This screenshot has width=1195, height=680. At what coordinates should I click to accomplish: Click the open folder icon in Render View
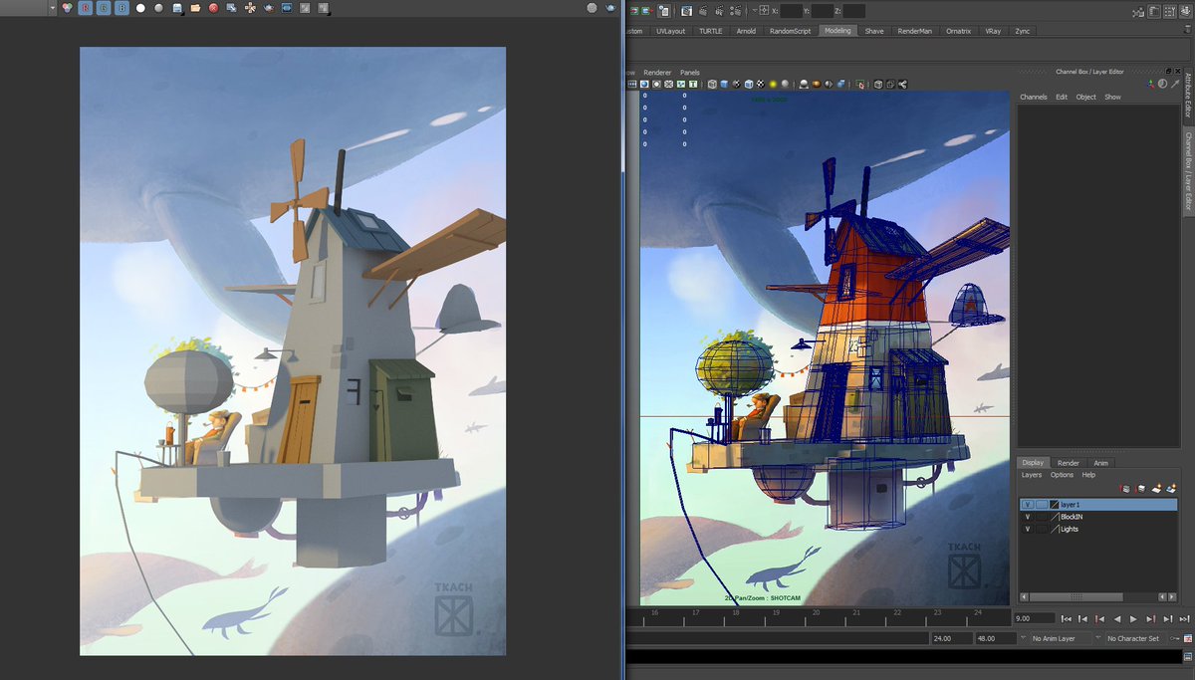(x=195, y=8)
